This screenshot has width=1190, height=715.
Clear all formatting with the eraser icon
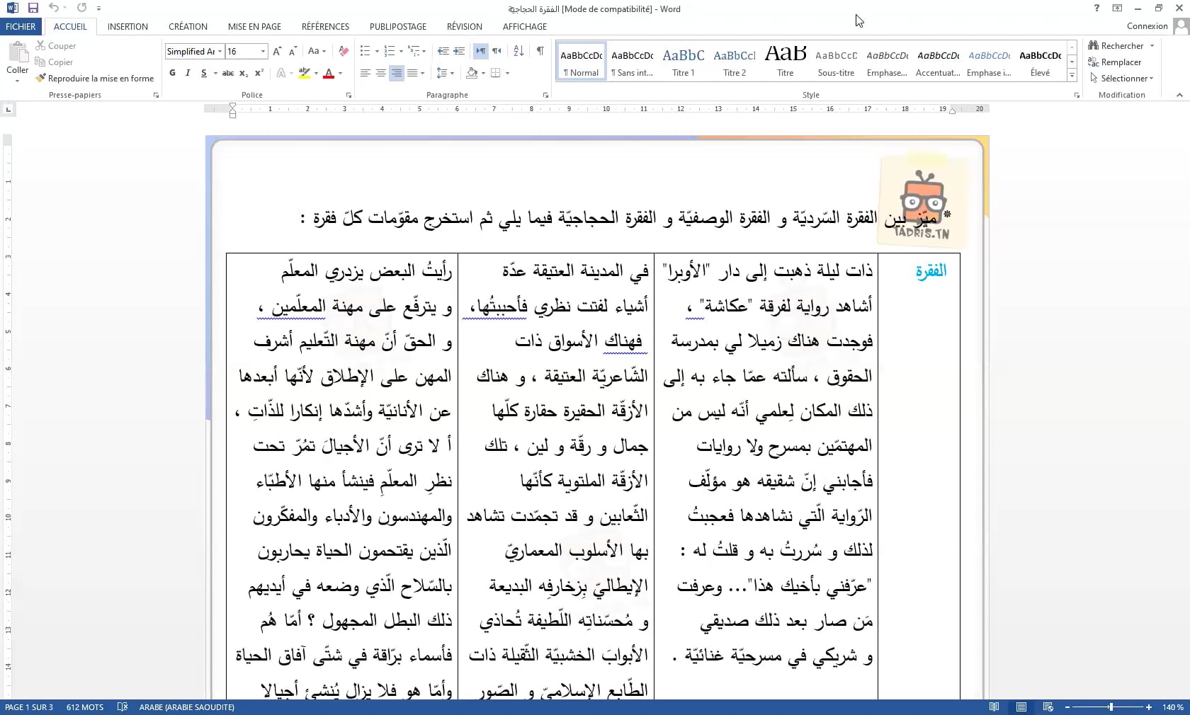[344, 51]
